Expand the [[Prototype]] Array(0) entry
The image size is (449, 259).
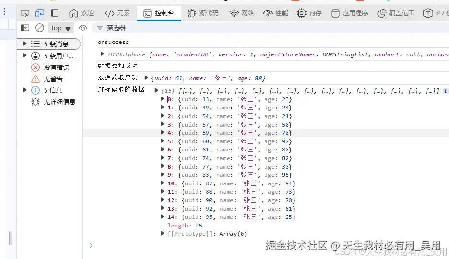tap(162, 233)
